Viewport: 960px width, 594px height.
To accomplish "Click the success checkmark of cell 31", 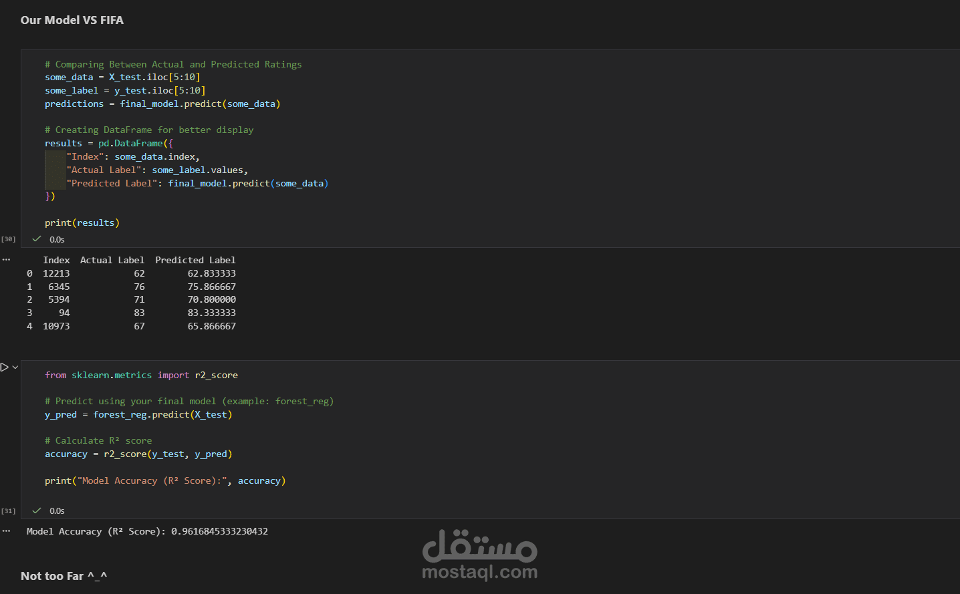I will tap(37, 510).
